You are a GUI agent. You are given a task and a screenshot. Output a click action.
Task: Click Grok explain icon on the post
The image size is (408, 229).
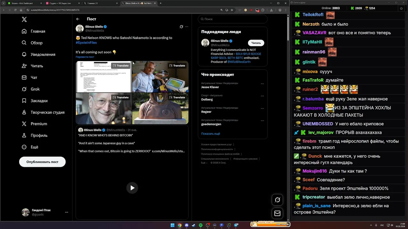point(181,27)
